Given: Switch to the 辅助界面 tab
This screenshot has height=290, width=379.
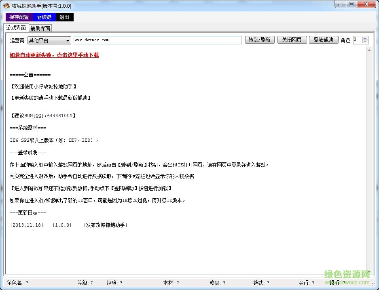Looking at the screenshot, I should click(x=40, y=28).
